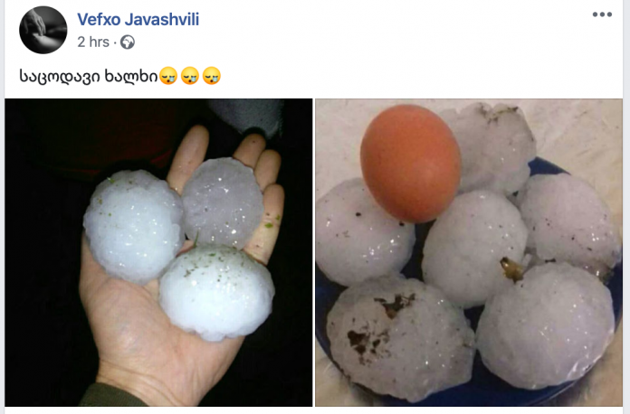The image size is (630, 414).
Task: Click the first crying emoji in caption
Action: (168, 76)
